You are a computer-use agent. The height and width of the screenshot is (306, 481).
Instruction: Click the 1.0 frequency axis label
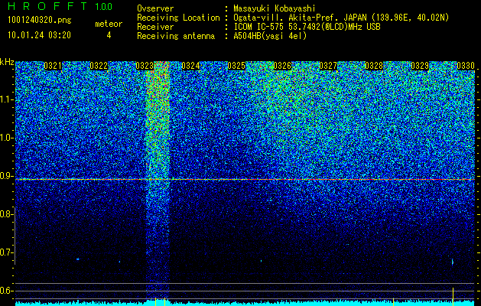pos(5,138)
